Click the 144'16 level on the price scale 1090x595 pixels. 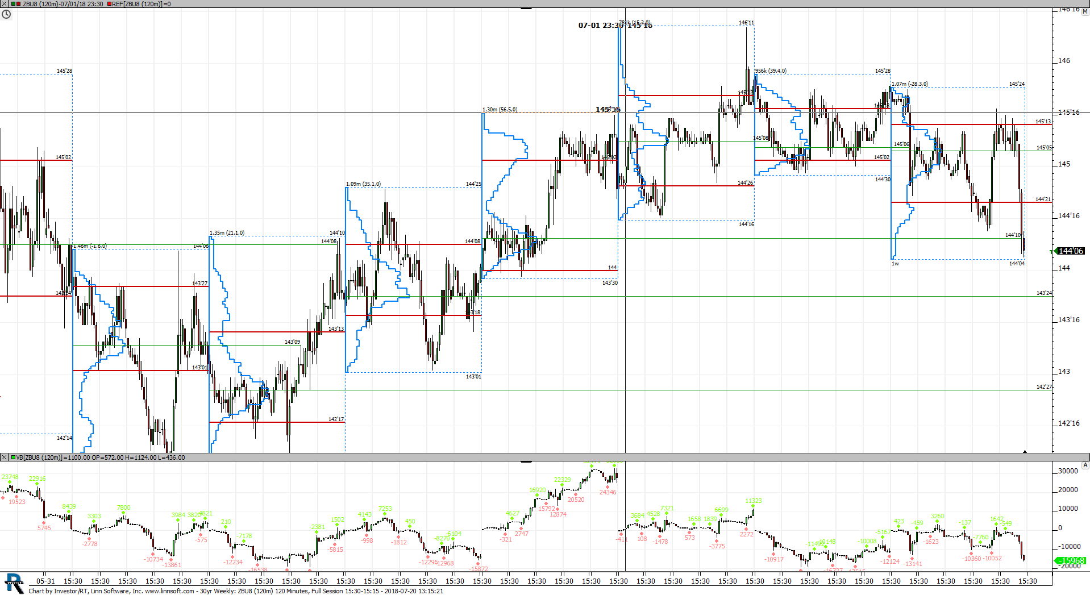(x=1068, y=216)
